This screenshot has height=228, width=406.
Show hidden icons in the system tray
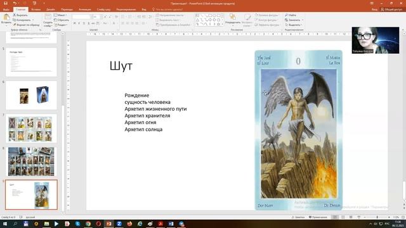pyautogui.click(x=370, y=224)
